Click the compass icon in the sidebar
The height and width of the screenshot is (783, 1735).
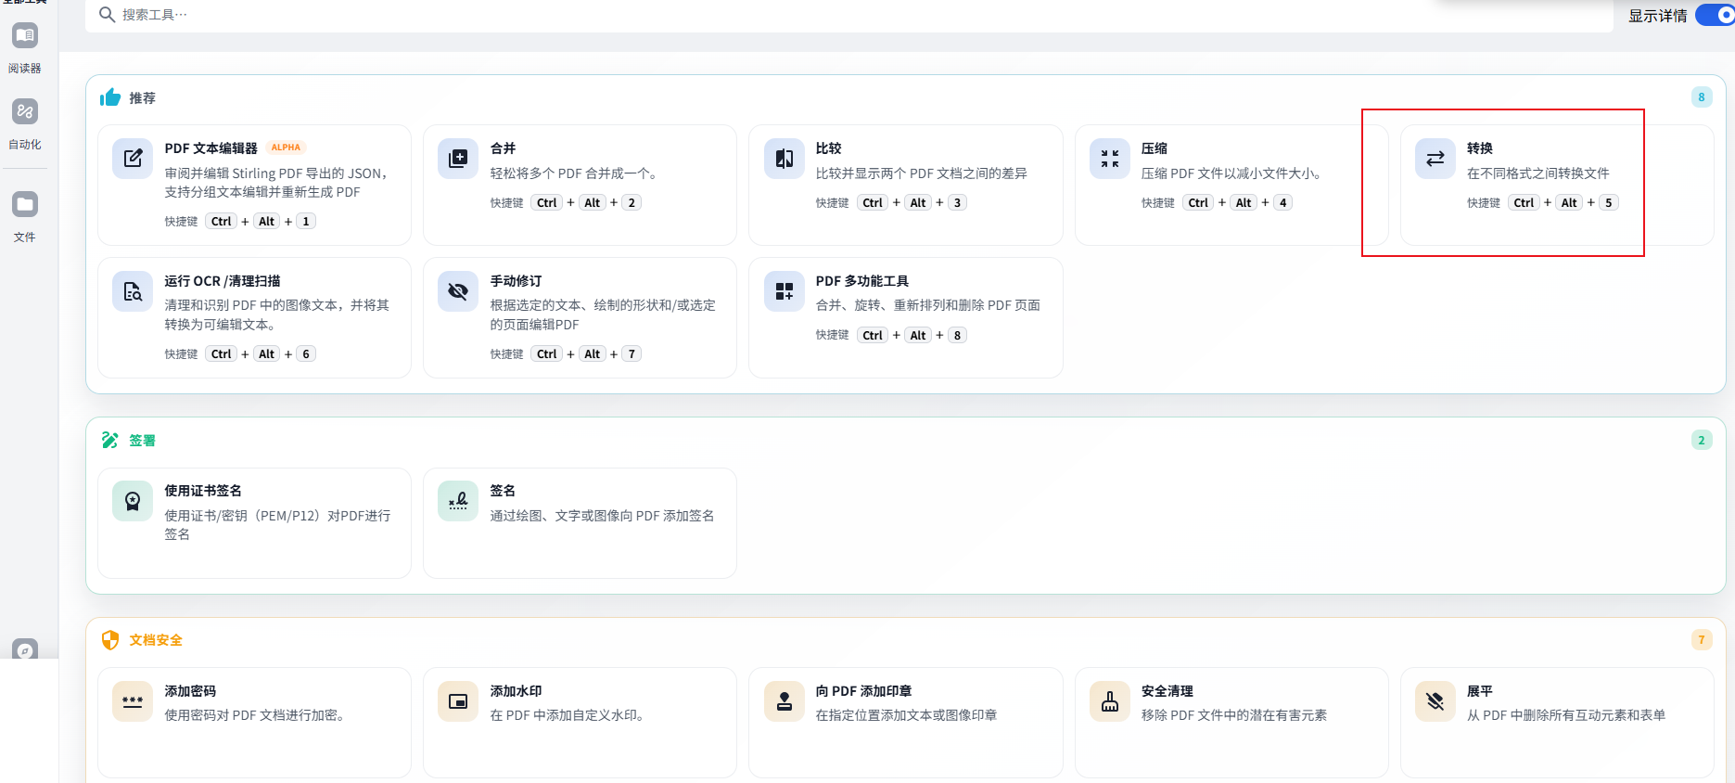pos(25,649)
